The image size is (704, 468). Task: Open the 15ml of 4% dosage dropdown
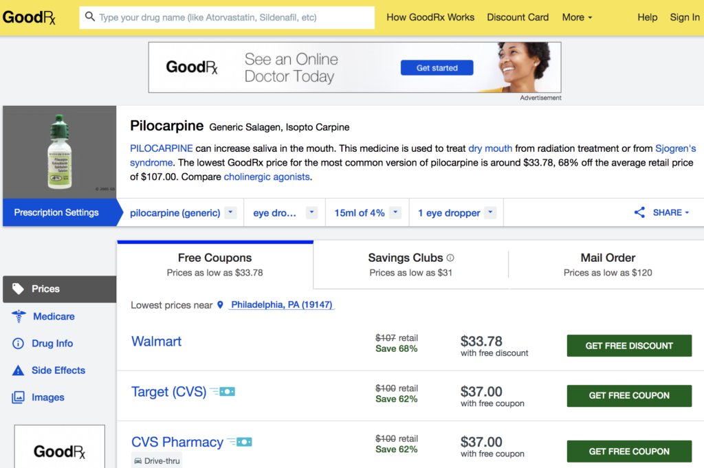pos(395,212)
